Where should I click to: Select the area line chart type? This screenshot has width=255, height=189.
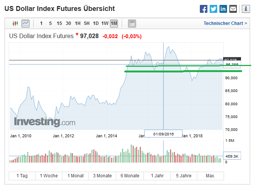pyautogui.click(x=26, y=23)
